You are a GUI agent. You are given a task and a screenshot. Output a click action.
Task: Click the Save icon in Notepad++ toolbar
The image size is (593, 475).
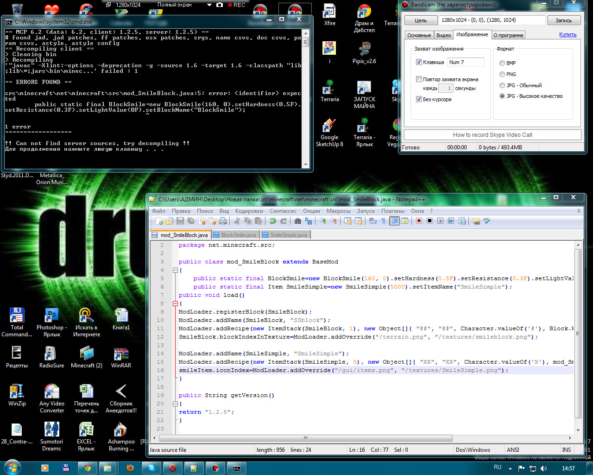click(x=180, y=221)
